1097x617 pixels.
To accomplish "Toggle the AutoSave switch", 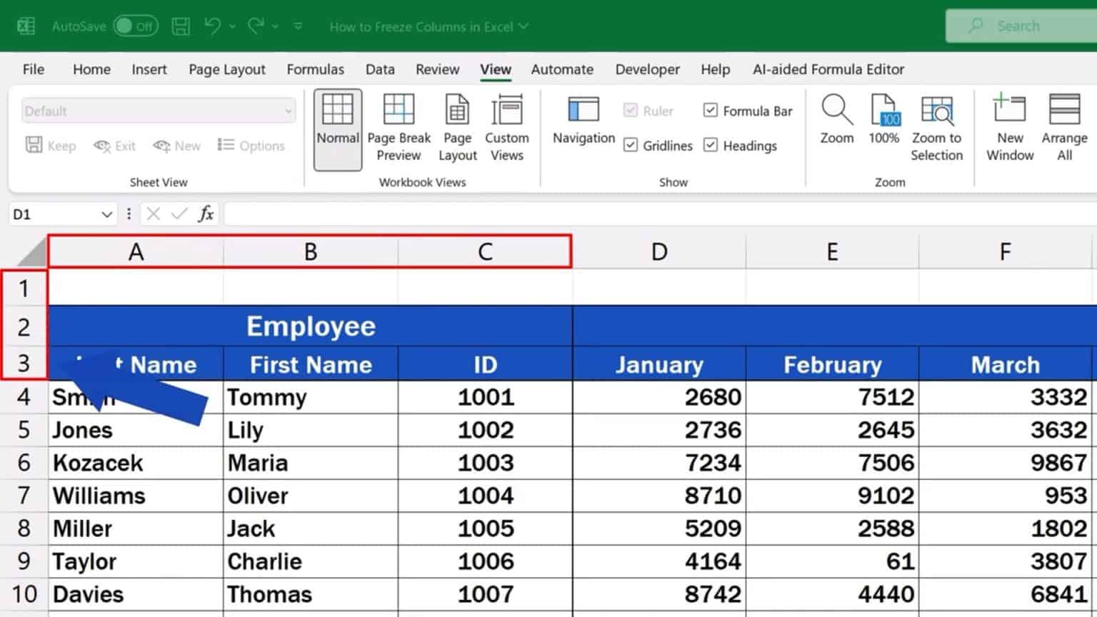I will (136, 26).
